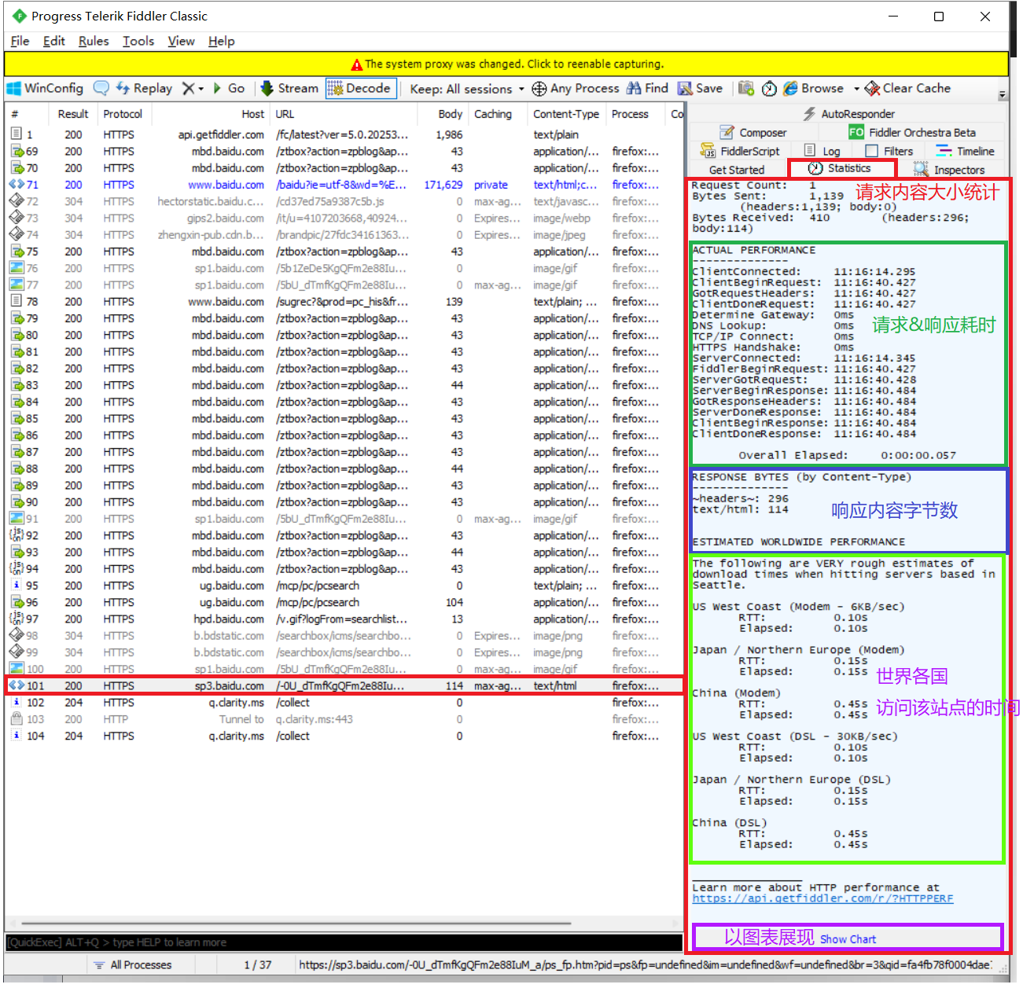Select the Statistics tab

pyautogui.click(x=841, y=168)
